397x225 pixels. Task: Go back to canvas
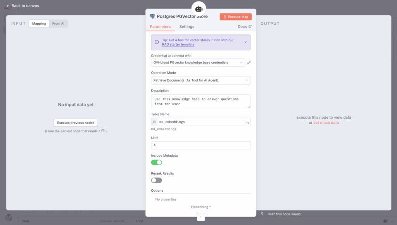(22, 6)
